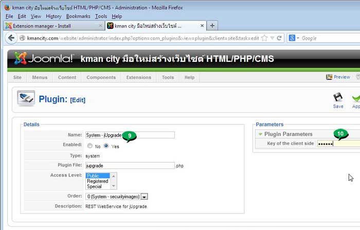Image resolution: width=360 pixels, height=230 pixels.
Task: Close the kman city tab
Action: click(x=202, y=26)
